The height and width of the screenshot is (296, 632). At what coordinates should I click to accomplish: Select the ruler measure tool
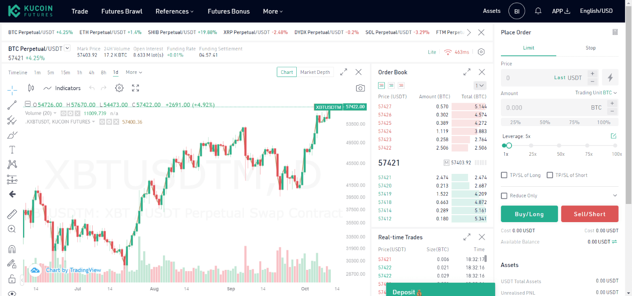click(12, 214)
